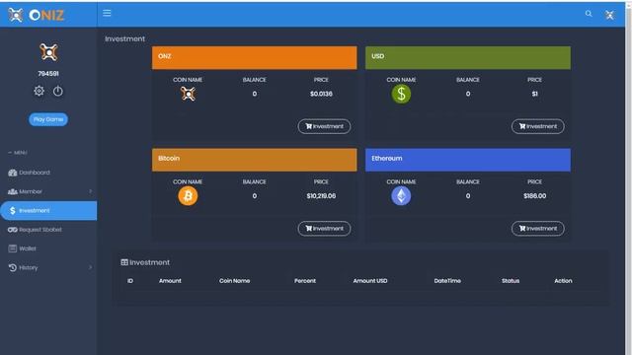Click Investment button in Bitcoin card
The height and width of the screenshot is (355, 632).
(x=324, y=229)
